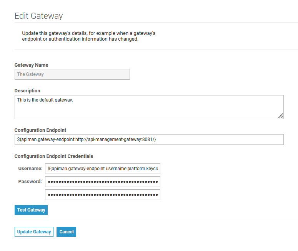Click the Username label
The width and height of the screenshot is (298, 251).
pyautogui.click(x=30, y=169)
